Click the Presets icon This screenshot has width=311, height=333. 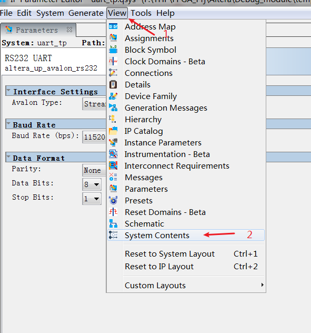[x=113, y=200]
